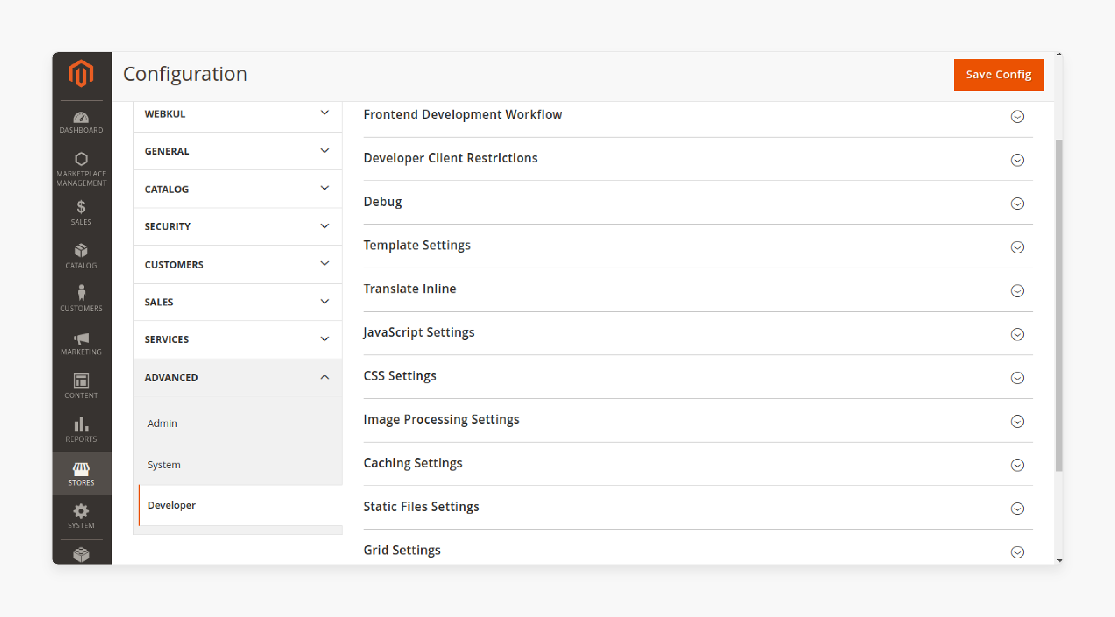This screenshot has height=617, width=1115.
Task: Click the scrollbar down arrow
Action: (1059, 561)
